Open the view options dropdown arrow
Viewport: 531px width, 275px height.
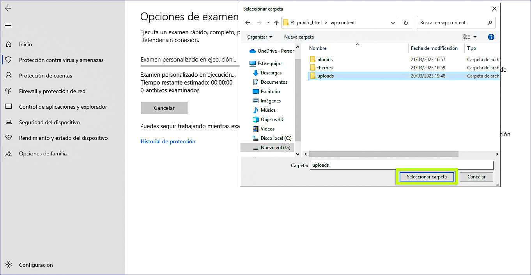click(475, 37)
